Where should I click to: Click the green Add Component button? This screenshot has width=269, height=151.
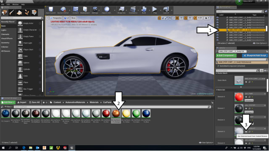click(226, 55)
